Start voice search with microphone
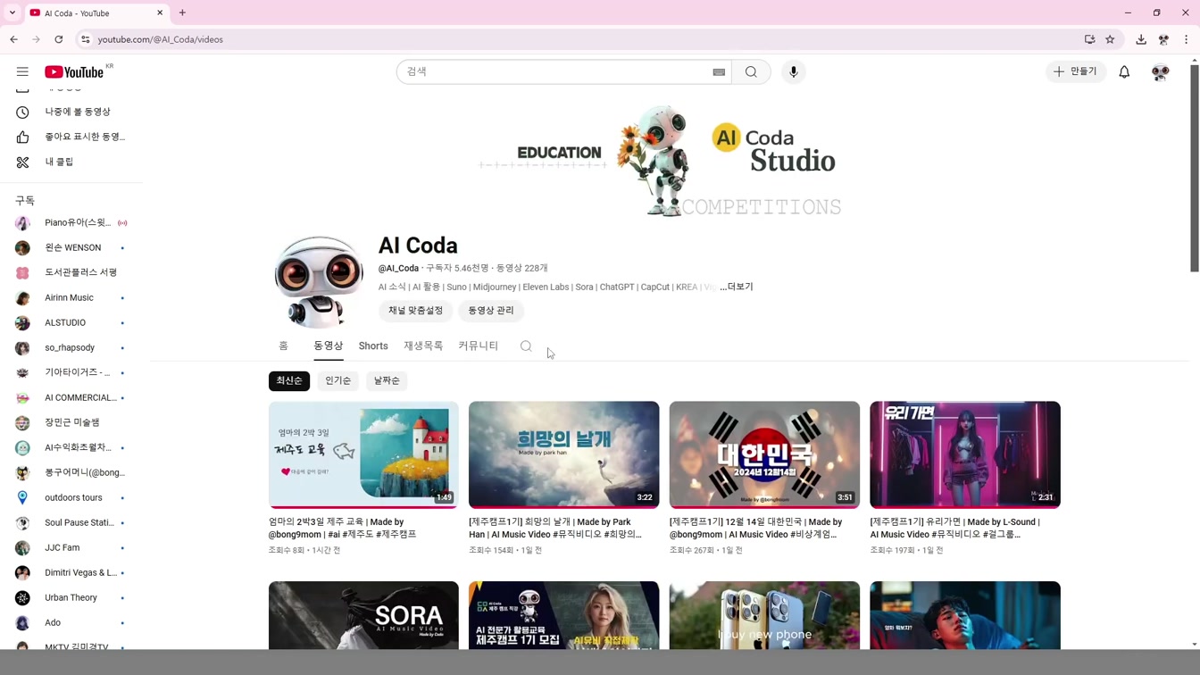This screenshot has height=675, width=1200. pos(793,71)
